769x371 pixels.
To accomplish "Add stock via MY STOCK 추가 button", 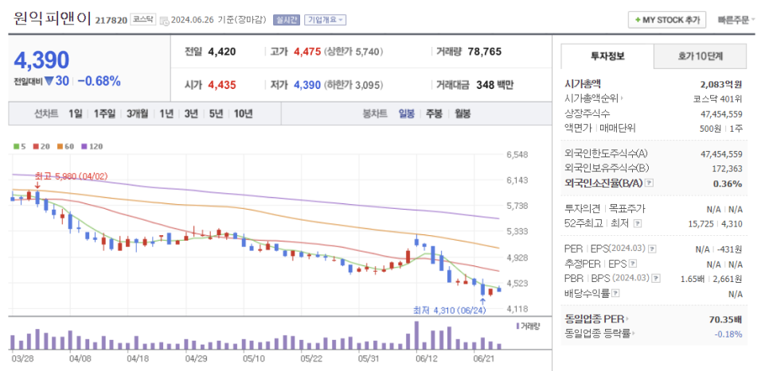I will (x=667, y=20).
